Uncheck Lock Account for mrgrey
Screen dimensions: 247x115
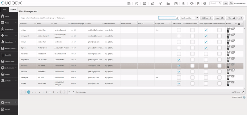point(179,83)
